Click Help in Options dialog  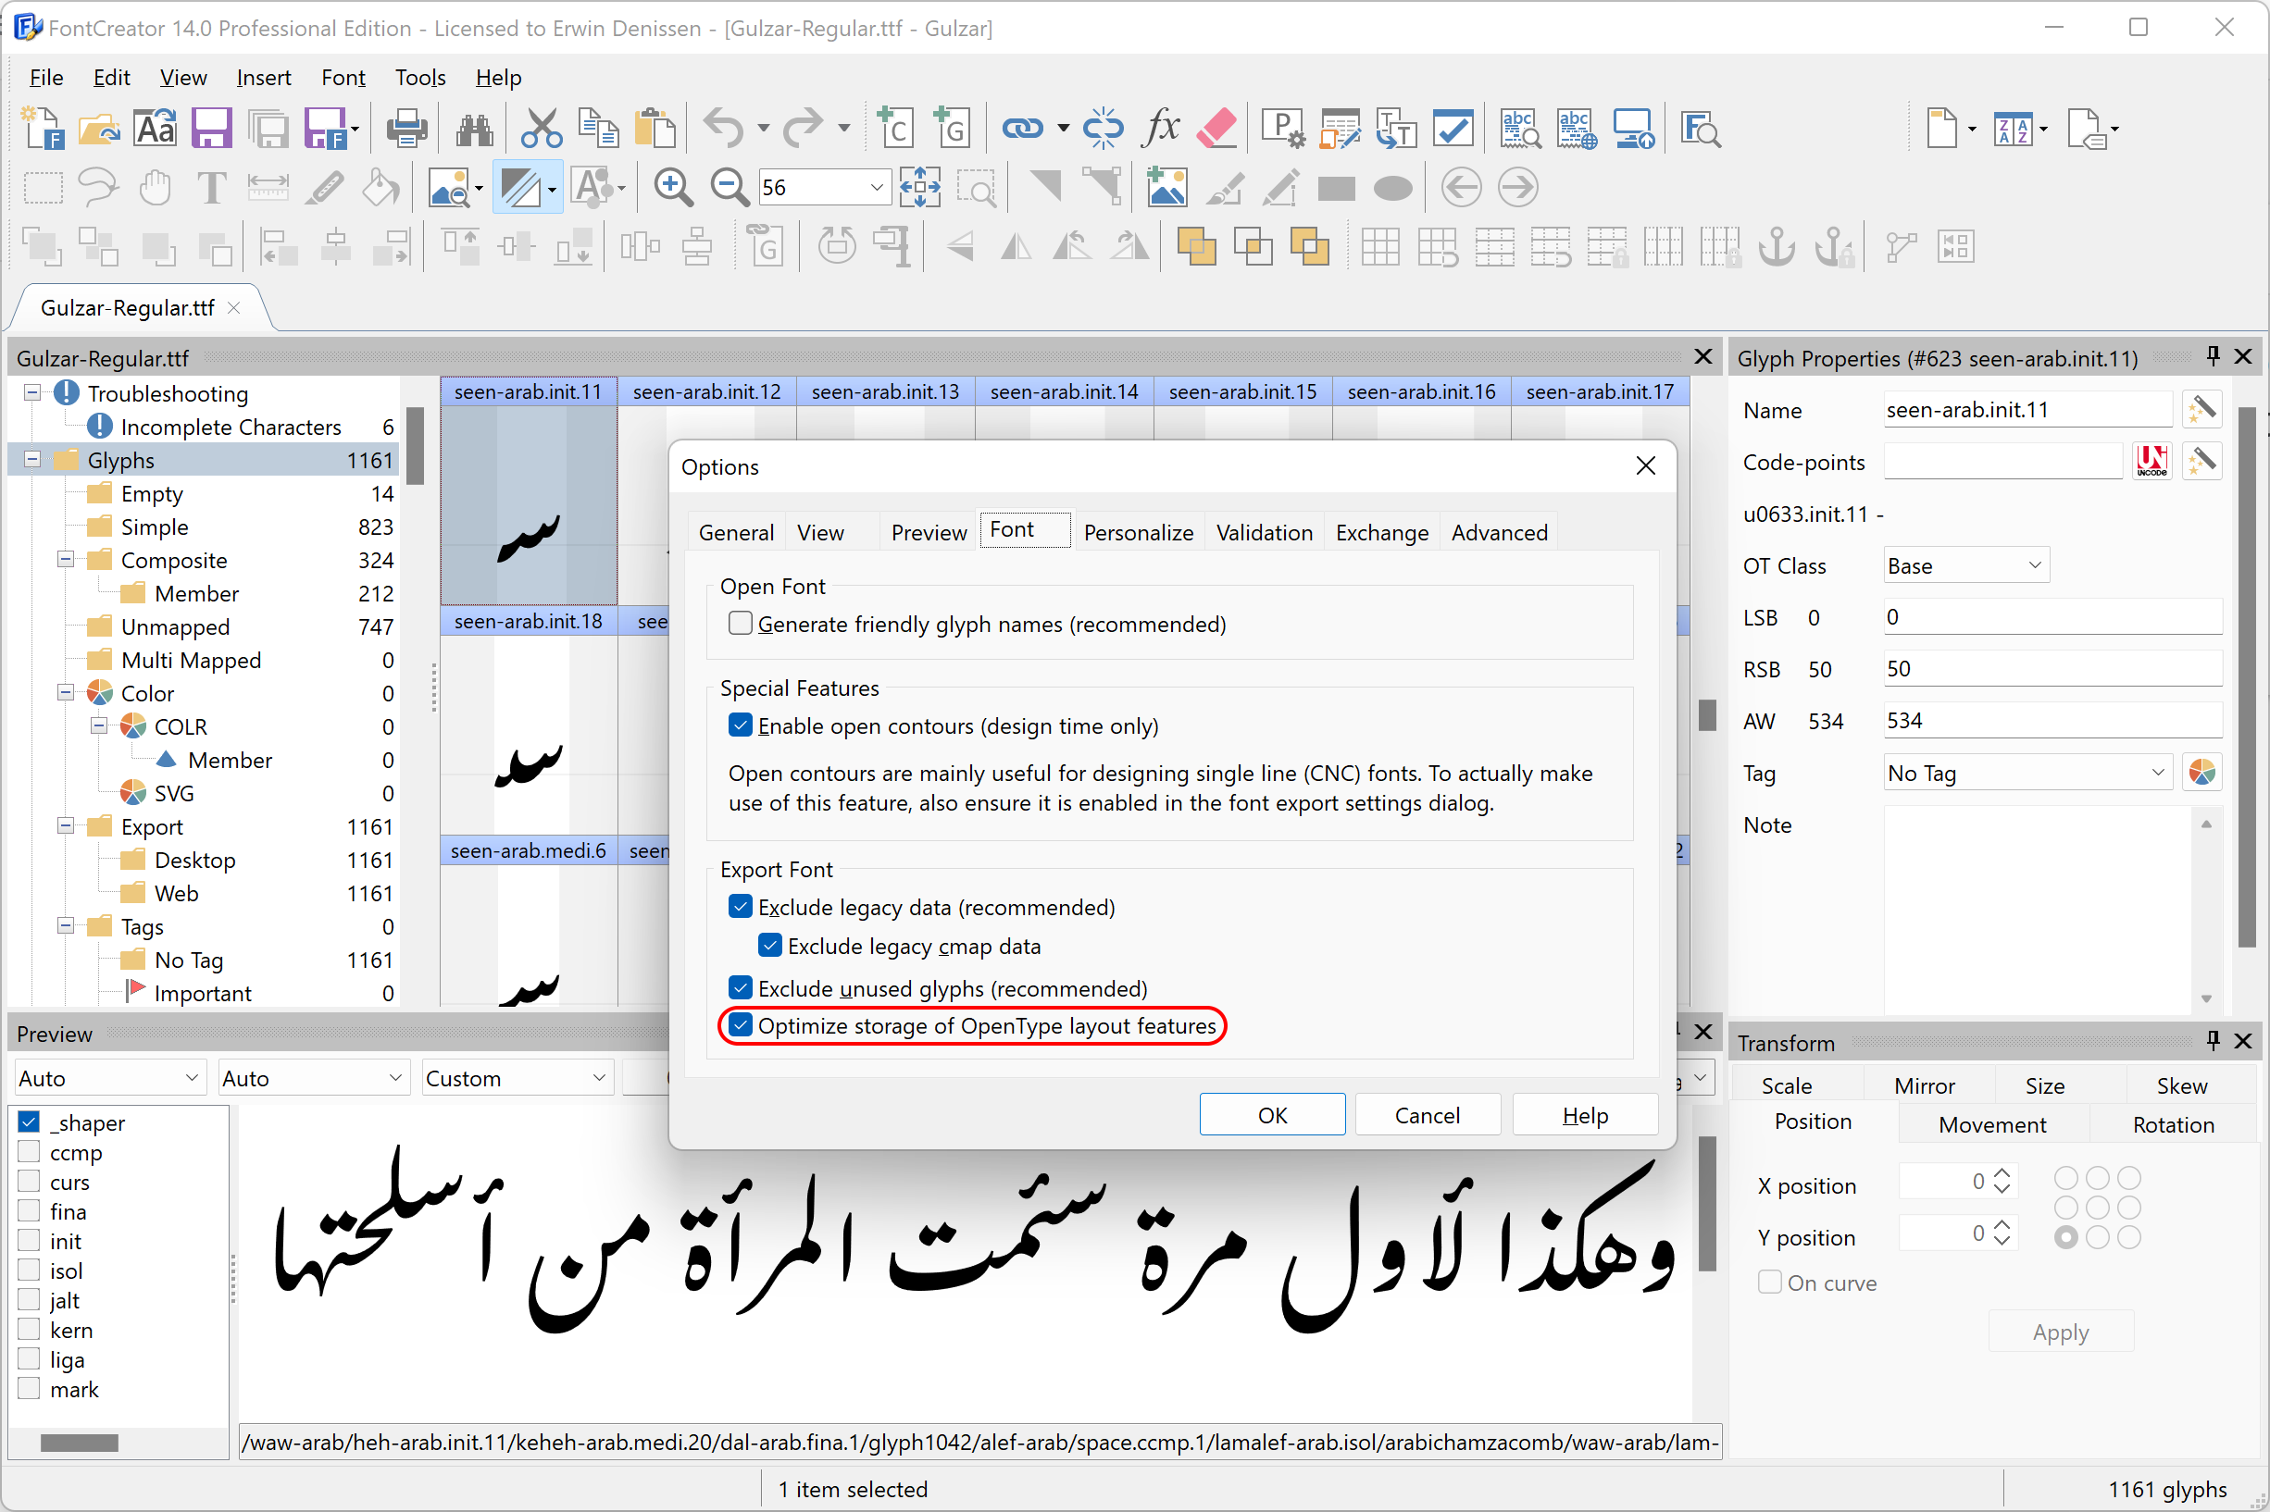click(x=1584, y=1115)
